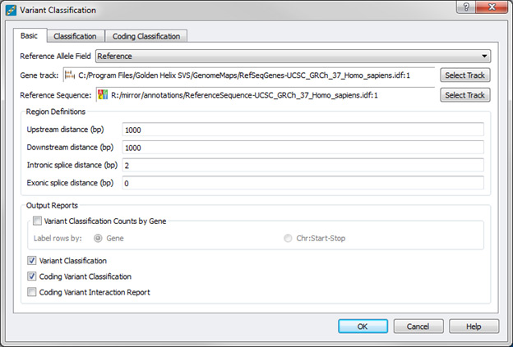
Task: Click the Variant Classification window title icon
Action: [10, 10]
